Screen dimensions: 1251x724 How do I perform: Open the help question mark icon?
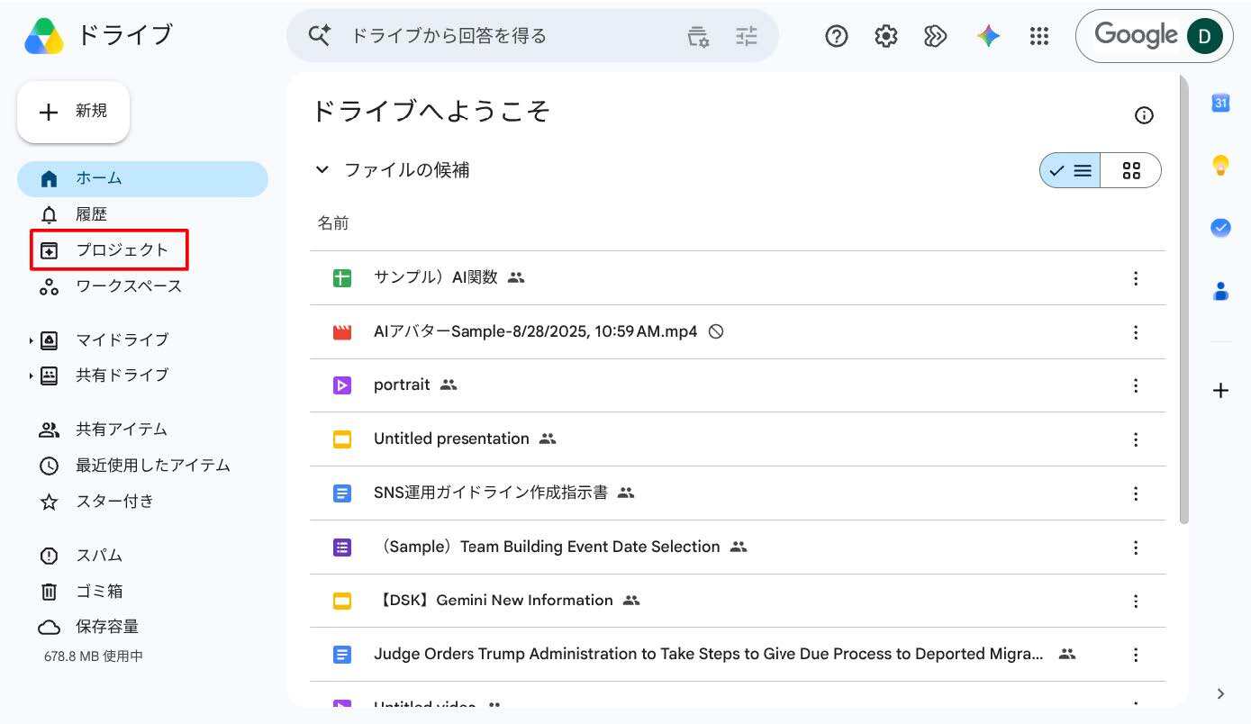(837, 36)
